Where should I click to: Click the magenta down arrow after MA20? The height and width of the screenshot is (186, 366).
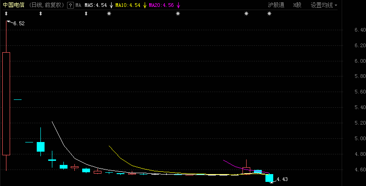pos(179,5)
